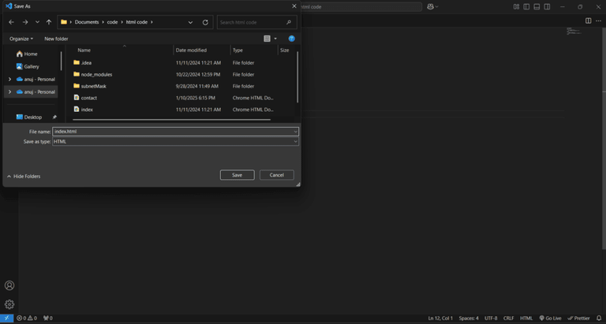The image size is (606, 324).
Task: Sort files by Name column
Action: (84, 50)
